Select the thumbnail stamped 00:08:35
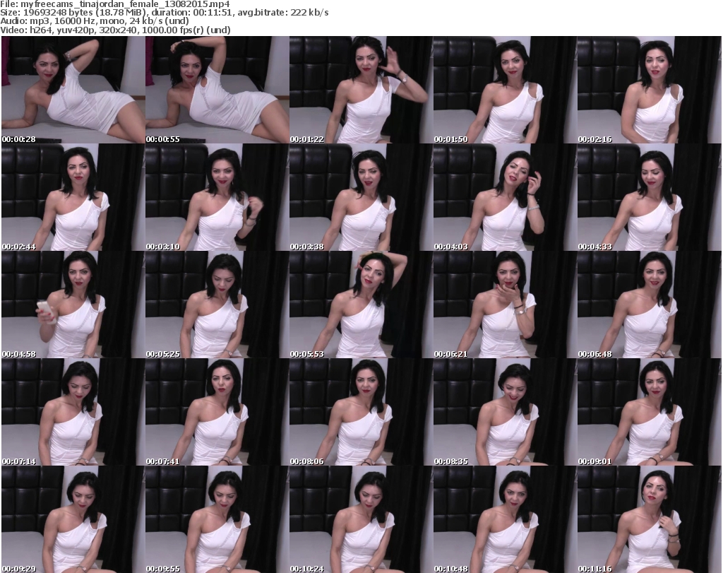The width and height of the screenshot is (723, 573). (x=505, y=412)
